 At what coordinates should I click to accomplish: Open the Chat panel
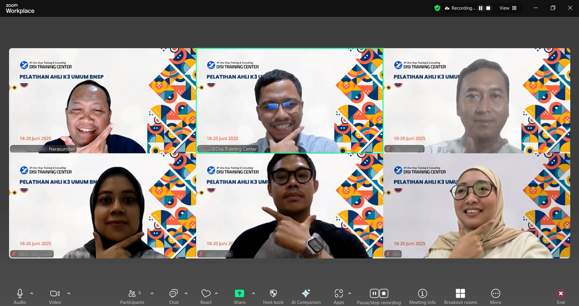[x=174, y=296]
